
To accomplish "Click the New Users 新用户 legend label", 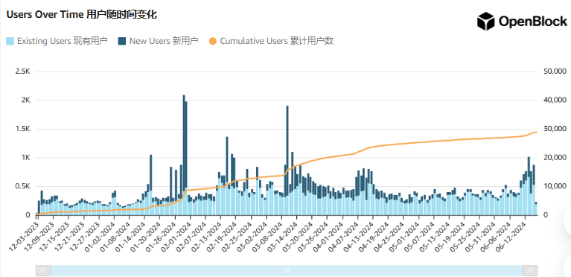I will pos(164,41).
